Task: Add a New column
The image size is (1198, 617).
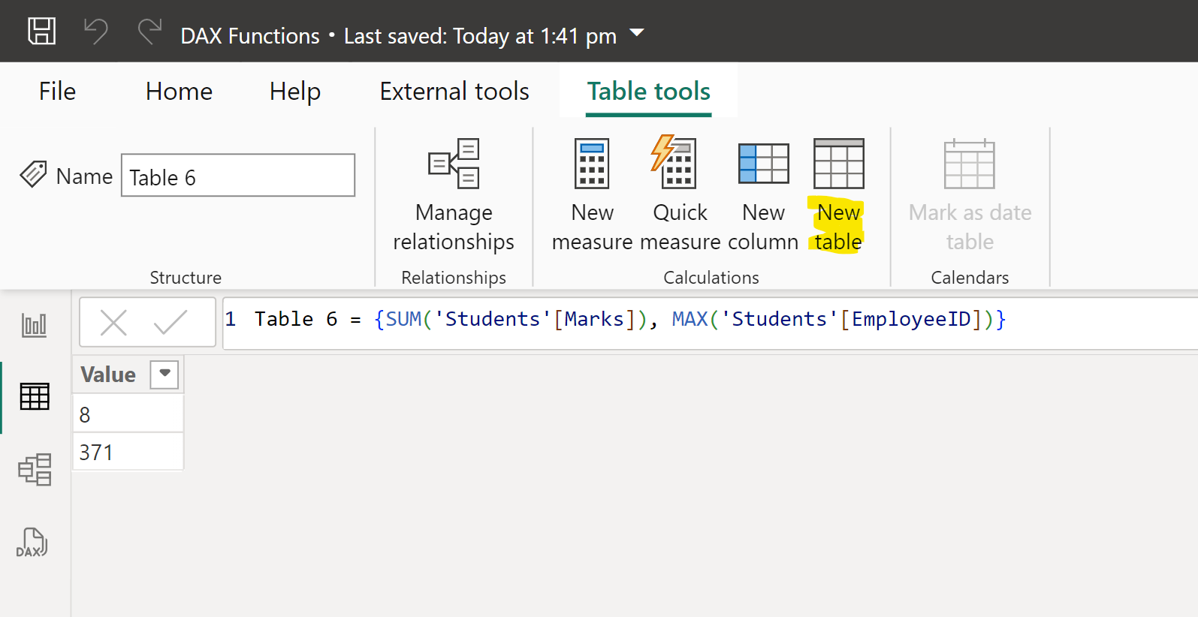Action: click(763, 195)
